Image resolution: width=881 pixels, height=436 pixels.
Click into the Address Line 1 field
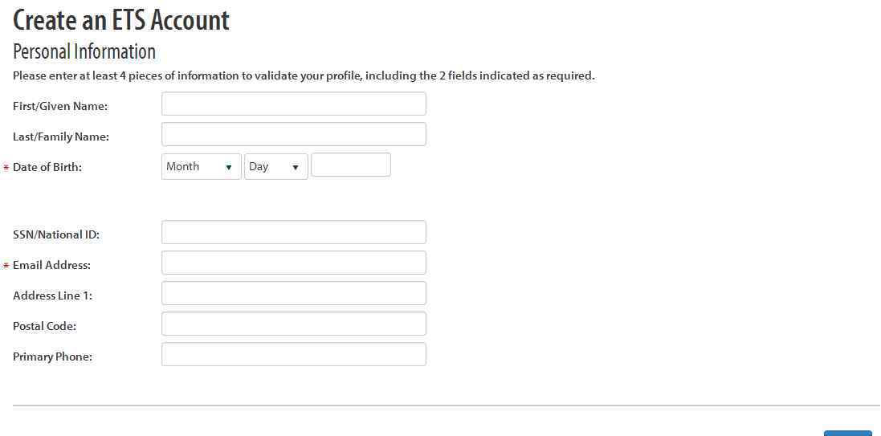pyautogui.click(x=293, y=294)
